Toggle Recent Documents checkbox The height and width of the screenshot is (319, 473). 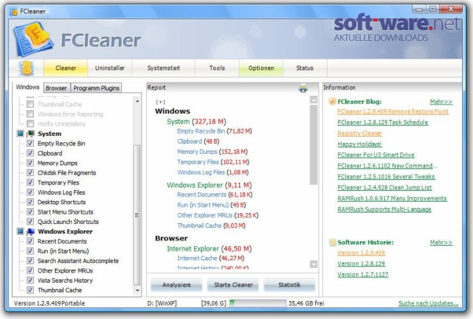[30, 241]
